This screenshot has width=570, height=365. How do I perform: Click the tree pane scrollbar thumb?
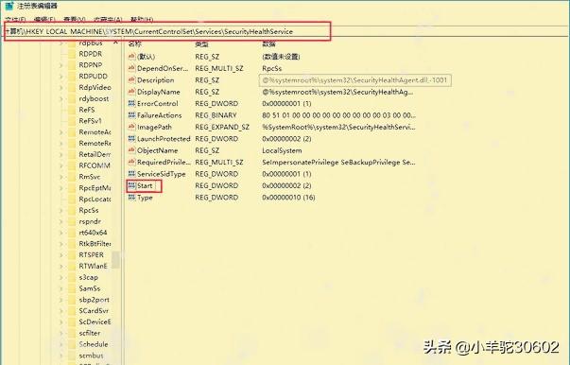click(115, 260)
